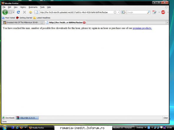Image resolution: width=174 pixels, height=130 pixels.
Task: Click the magnifier search button
Action: coord(149,12)
